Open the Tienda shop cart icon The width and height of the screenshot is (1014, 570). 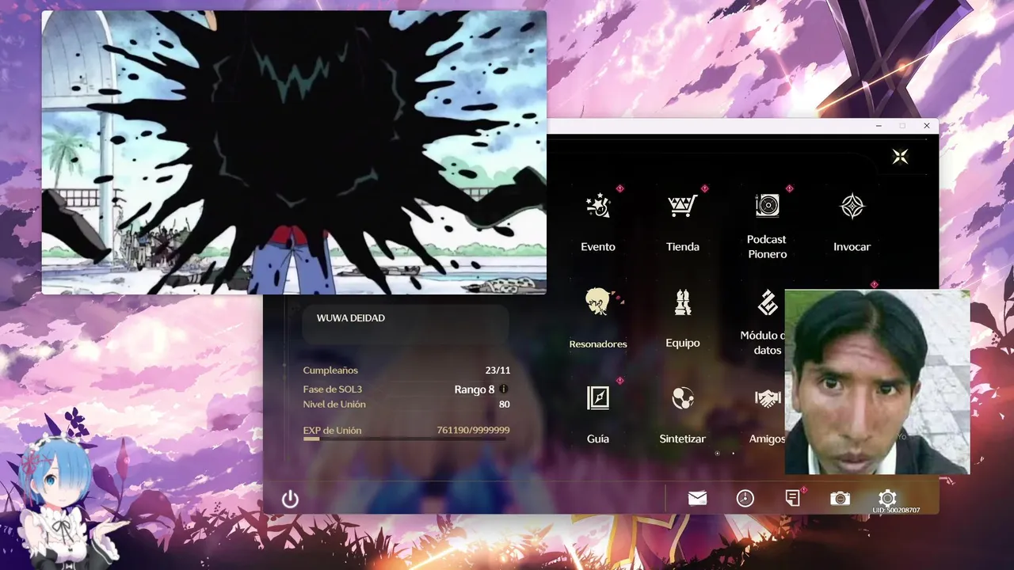pyautogui.click(x=682, y=207)
